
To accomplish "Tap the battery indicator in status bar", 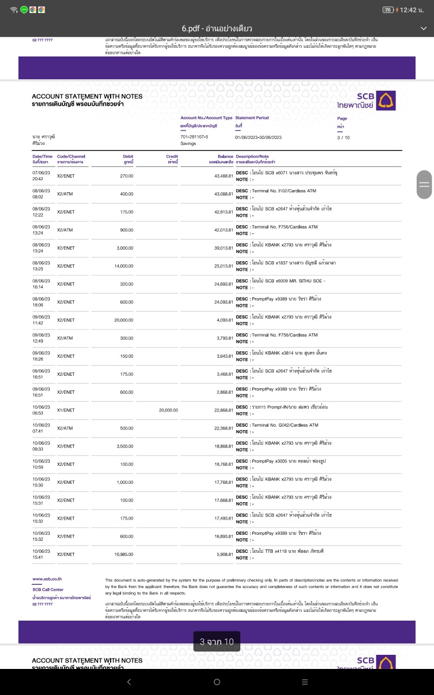I will 388,10.
